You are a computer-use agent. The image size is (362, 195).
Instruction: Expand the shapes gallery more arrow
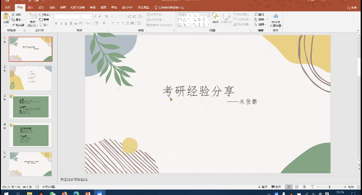pos(208,24)
